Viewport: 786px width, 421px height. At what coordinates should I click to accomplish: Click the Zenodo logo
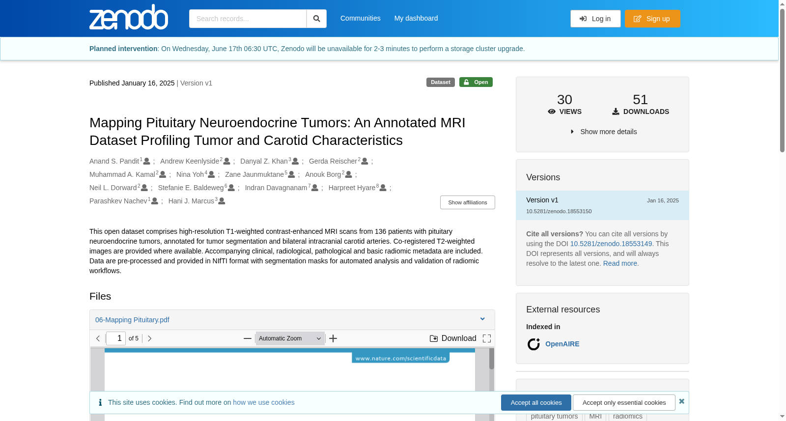tap(129, 18)
